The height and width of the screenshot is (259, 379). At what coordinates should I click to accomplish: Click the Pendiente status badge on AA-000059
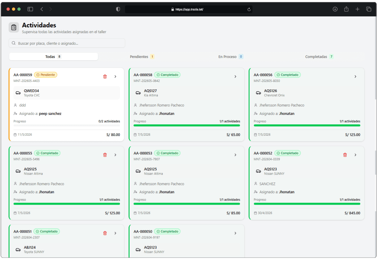[46, 75]
